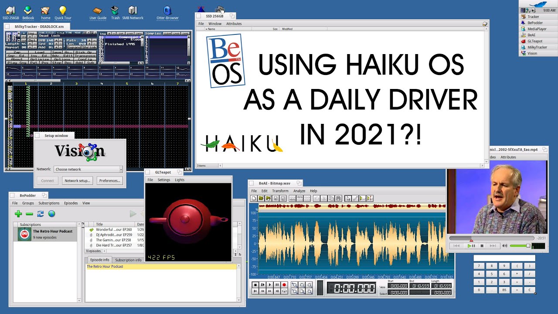
Task: Pause playback in BeAE transport
Action: (277, 285)
